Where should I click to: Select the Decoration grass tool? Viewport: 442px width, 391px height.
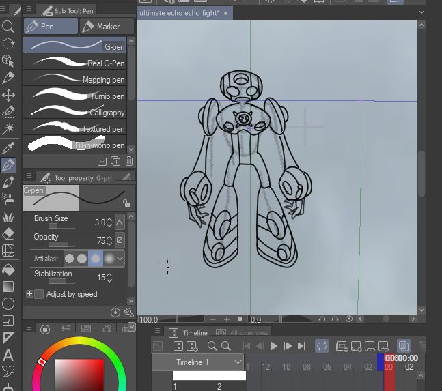pyautogui.click(x=8, y=217)
